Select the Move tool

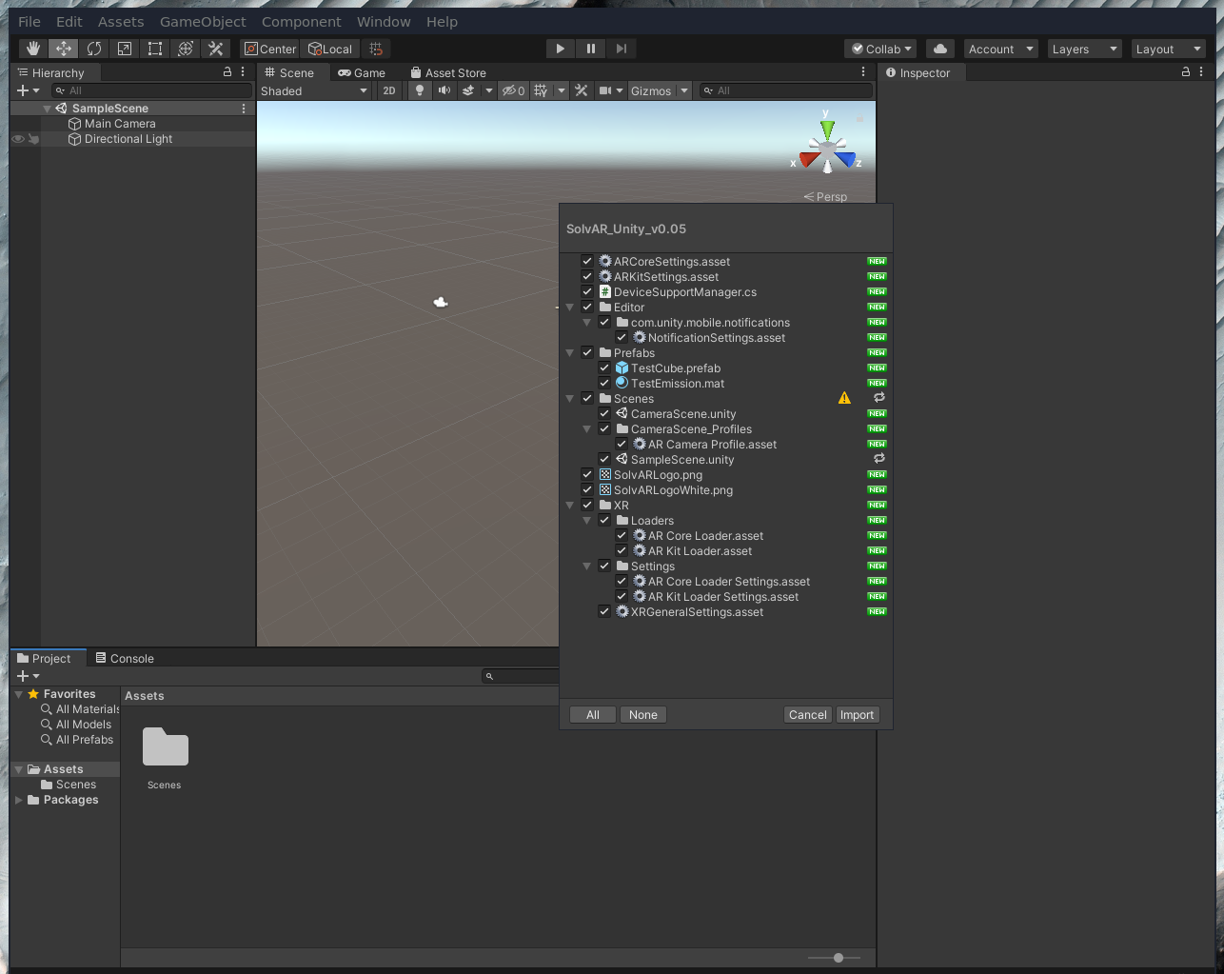[64, 49]
